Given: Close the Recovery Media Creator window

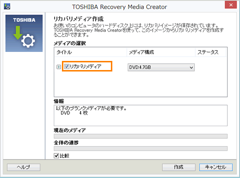Looking at the screenshot, I should 231,5.
